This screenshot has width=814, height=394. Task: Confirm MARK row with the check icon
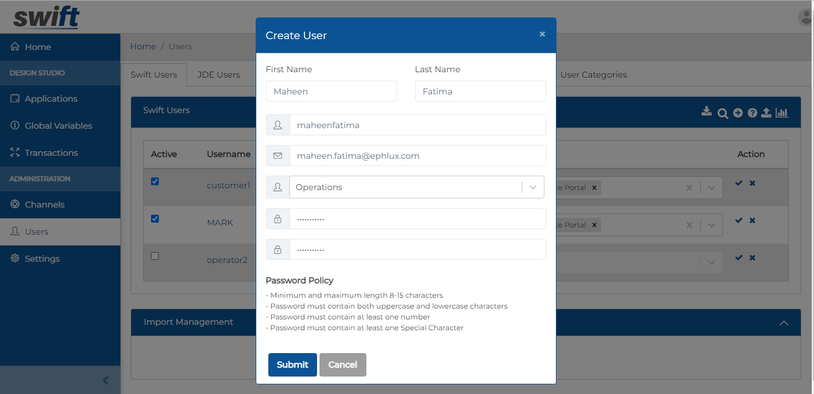[x=739, y=220]
